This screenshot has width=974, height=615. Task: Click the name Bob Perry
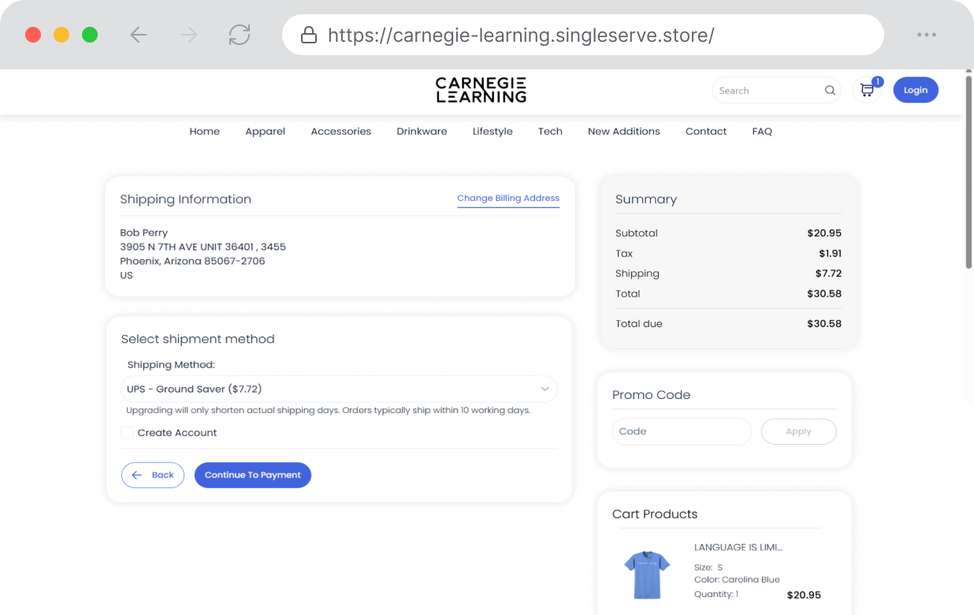click(143, 233)
